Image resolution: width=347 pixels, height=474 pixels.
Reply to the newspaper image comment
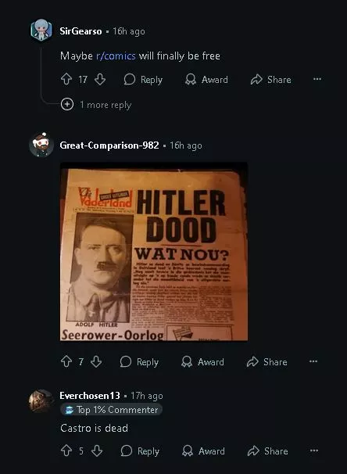[139, 361]
